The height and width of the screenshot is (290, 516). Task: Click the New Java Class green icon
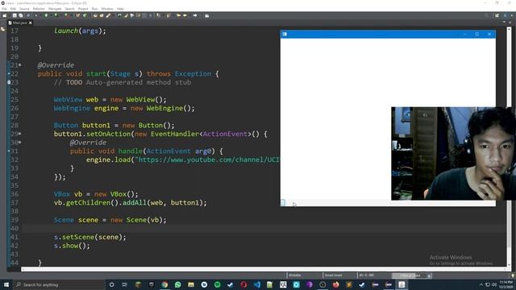coord(85,15)
